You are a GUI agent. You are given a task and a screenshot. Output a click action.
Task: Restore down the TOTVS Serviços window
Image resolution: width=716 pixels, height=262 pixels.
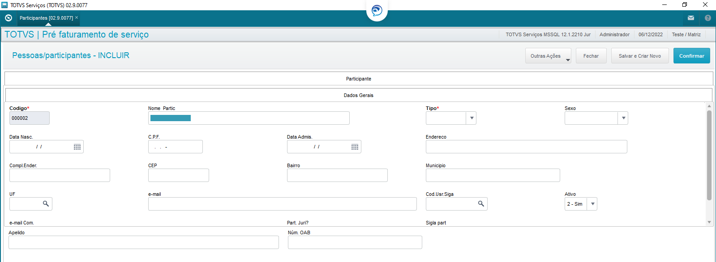click(x=685, y=4)
